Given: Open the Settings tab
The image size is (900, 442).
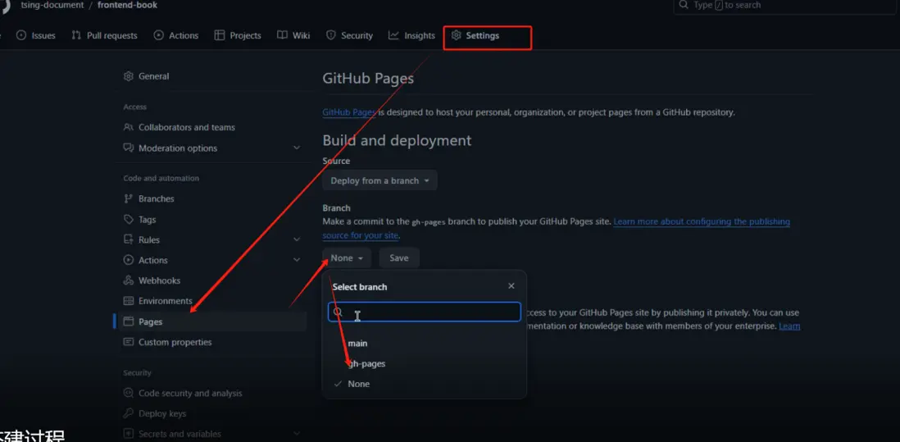Looking at the screenshot, I should 475,35.
